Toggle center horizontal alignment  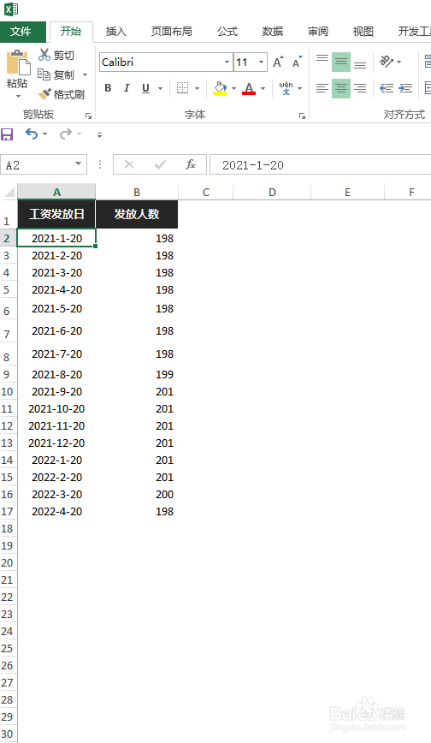[341, 88]
